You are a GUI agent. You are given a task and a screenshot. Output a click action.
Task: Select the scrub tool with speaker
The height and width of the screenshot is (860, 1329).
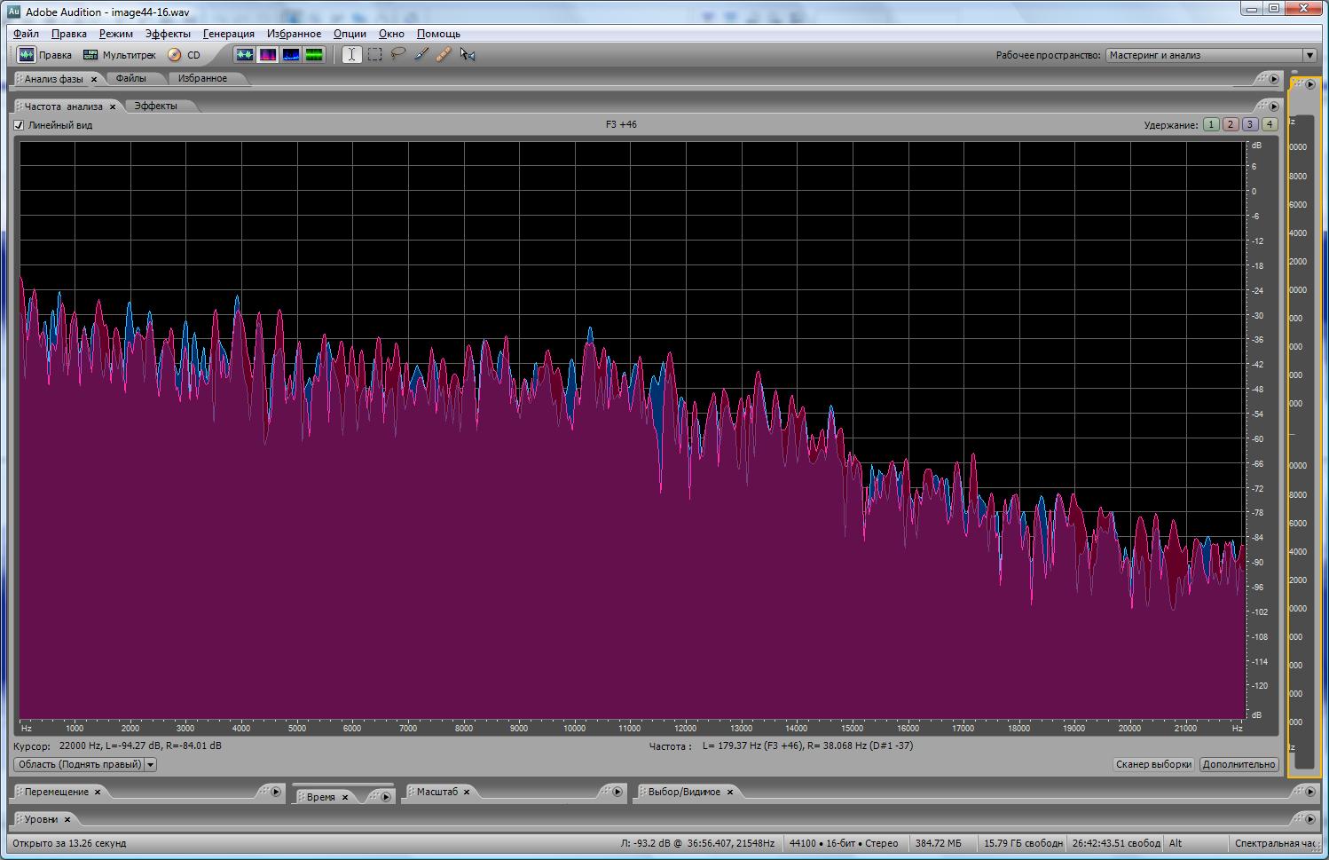pos(468,55)
